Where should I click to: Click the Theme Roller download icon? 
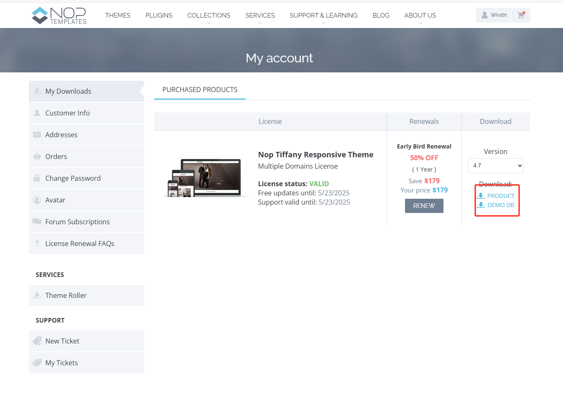coord(37,295)
